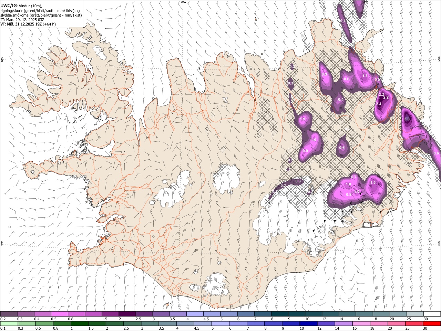The image size is (441, 331).
Task: Click the 2.3 snowfall value label
Action: pos(381,94)
